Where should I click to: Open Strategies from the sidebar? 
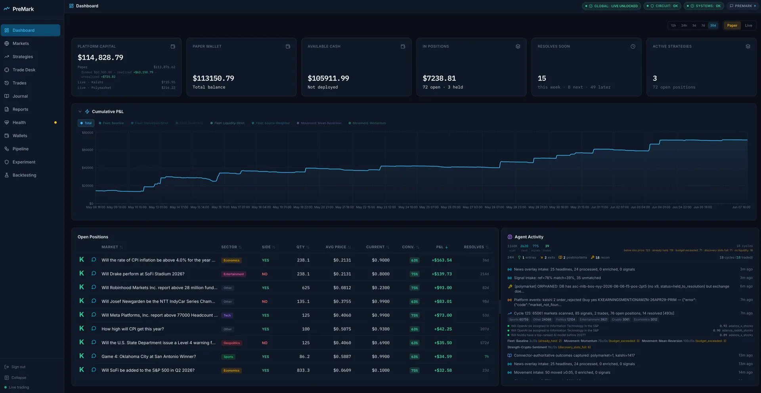click(x=31, y=57)
